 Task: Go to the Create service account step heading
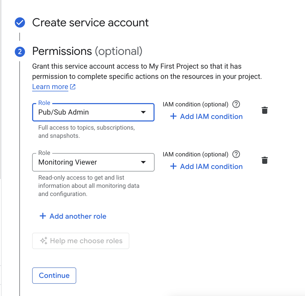tap(90, 22)
